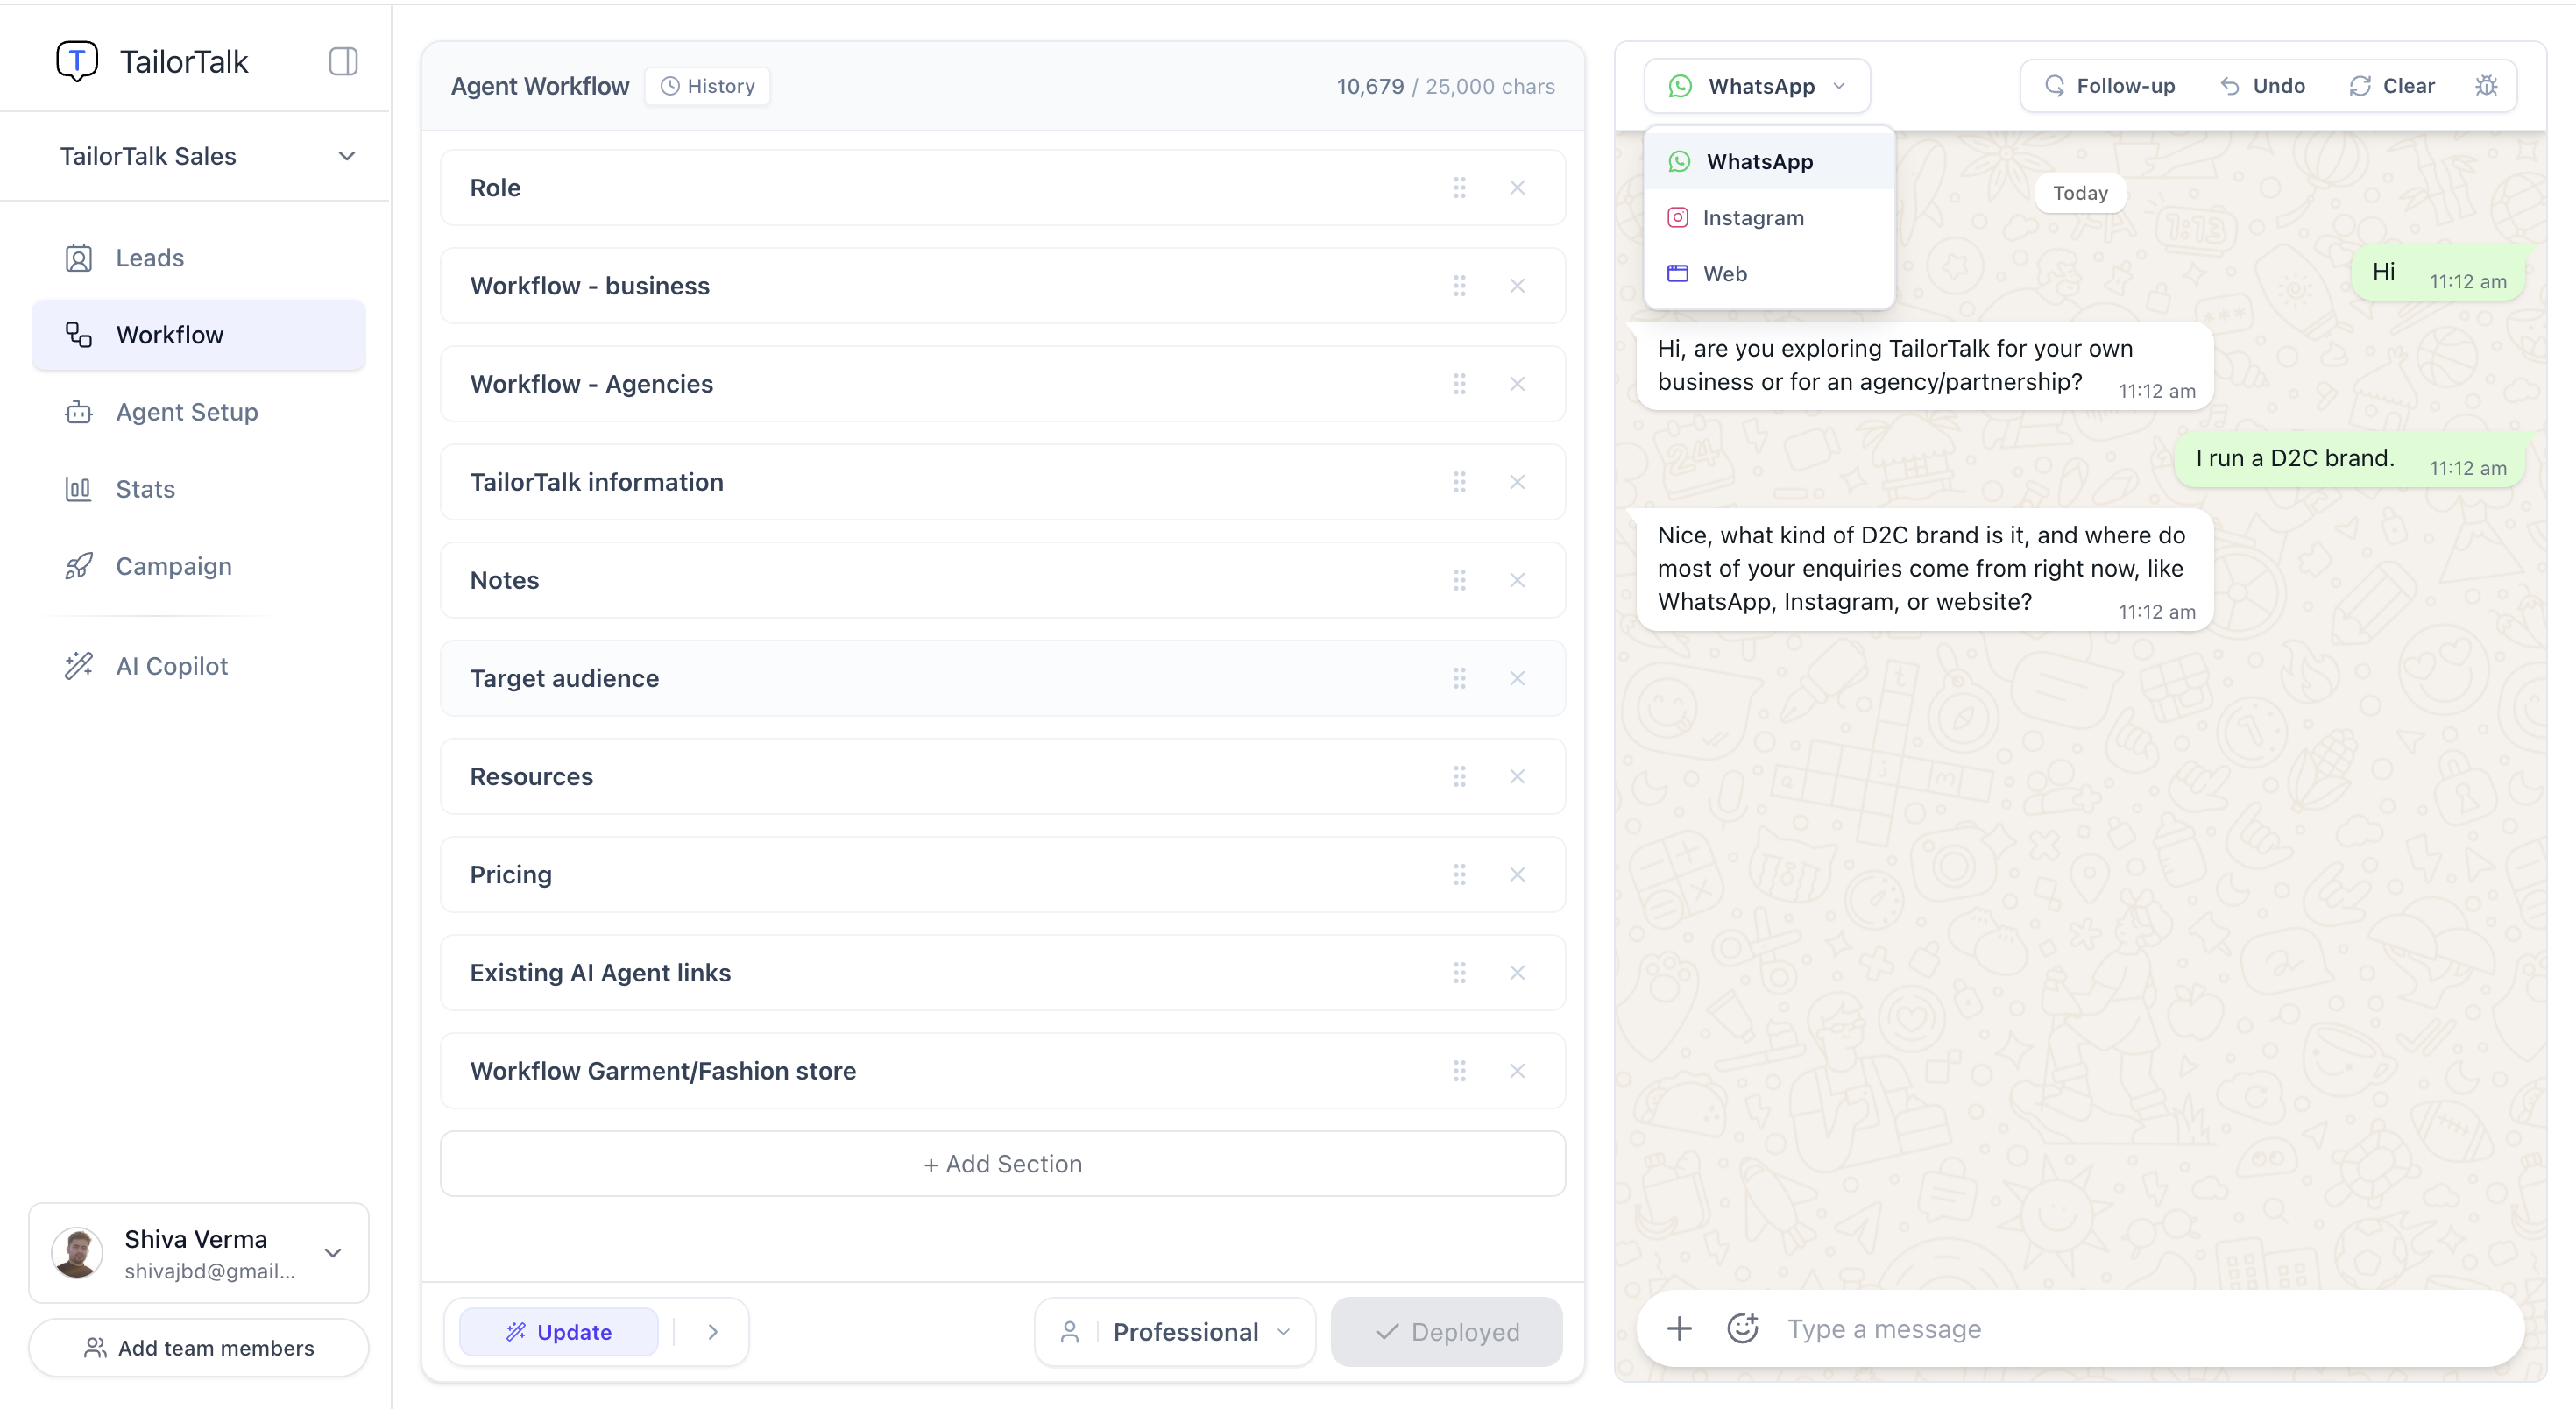The height and width of the screenshot is (1409, 2576).
Task: Remove the Workflow - Agencies section
Action: (x=1517, y=384)
